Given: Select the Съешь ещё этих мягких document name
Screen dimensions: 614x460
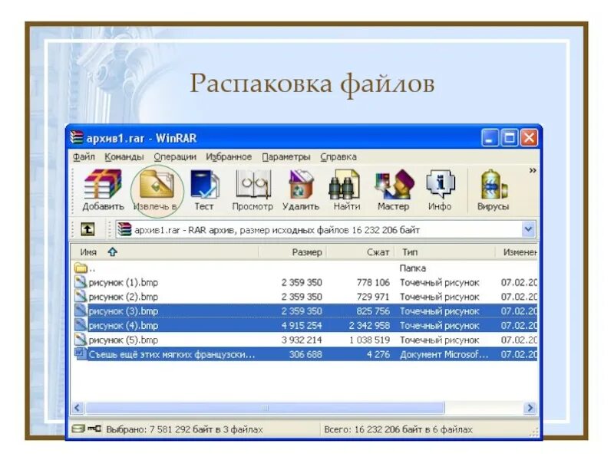Looking at the screenshot, I should tap(172, 354).
